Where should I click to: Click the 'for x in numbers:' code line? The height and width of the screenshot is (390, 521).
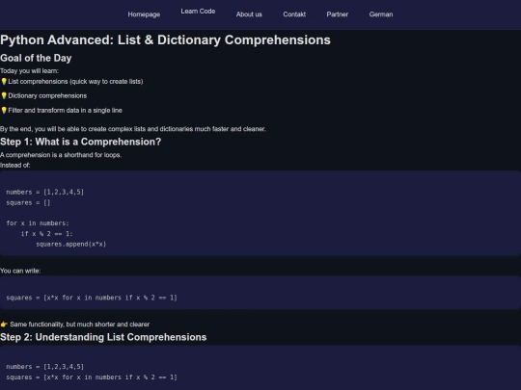click(38, 223)
